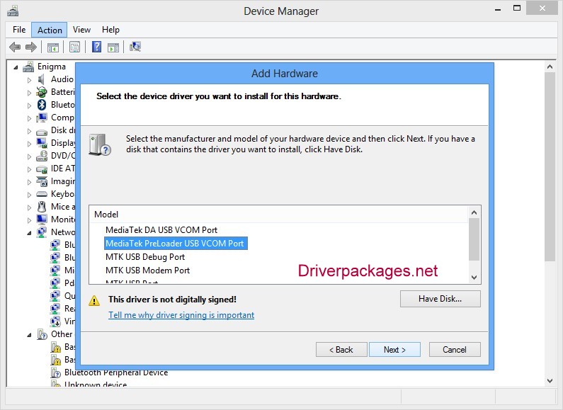The width and height of the screenshot is (563, 410).
Task: Expand the Monitors category
Action: (30, 220)
